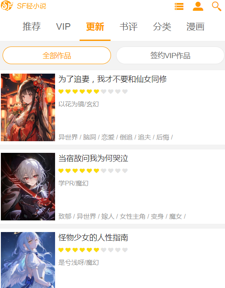Open the user profile icon
This screenshot has width=225, height=288.
coord(198,6)
